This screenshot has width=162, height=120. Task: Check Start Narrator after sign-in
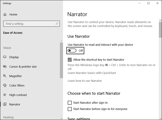pos(70,103)
